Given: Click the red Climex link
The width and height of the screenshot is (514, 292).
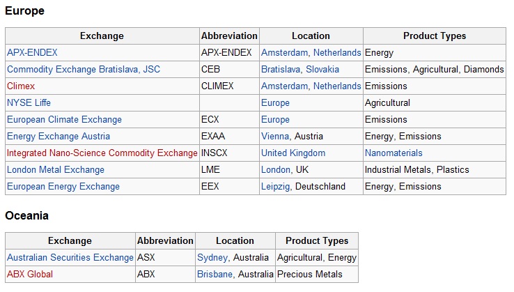Looking at the screenshot, I should 21,86.
